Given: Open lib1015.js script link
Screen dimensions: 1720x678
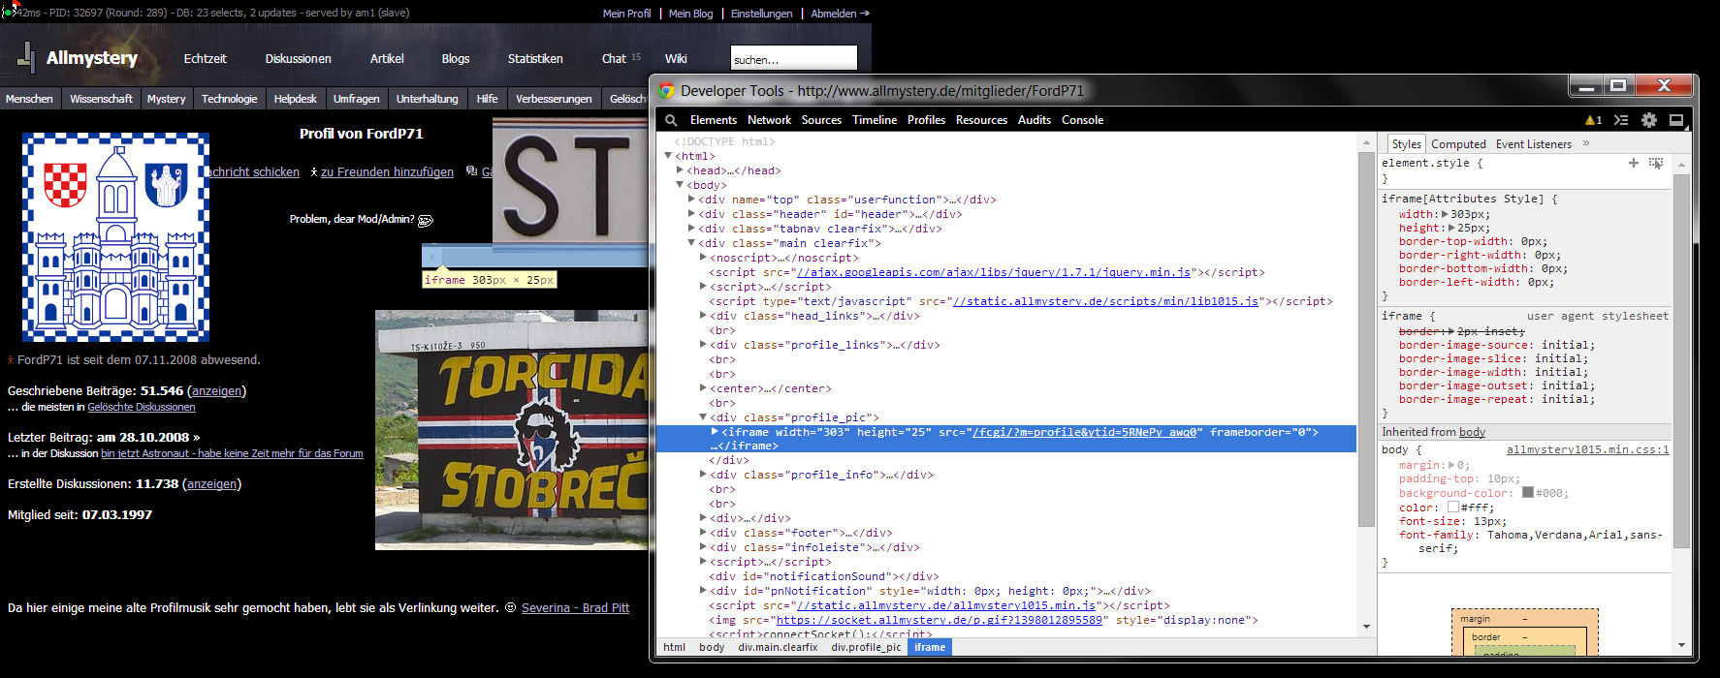Looking at the screenshot, I should 1105,301.
